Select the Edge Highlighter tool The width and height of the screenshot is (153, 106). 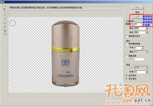[5, 8]
